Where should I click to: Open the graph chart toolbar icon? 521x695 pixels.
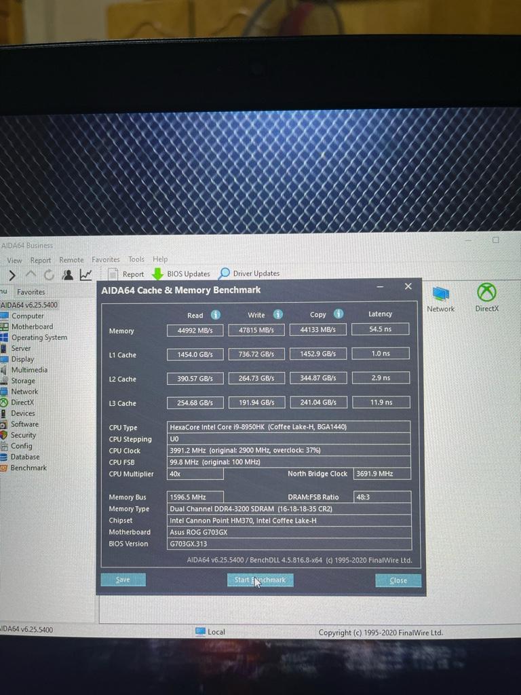click(85, 275)
